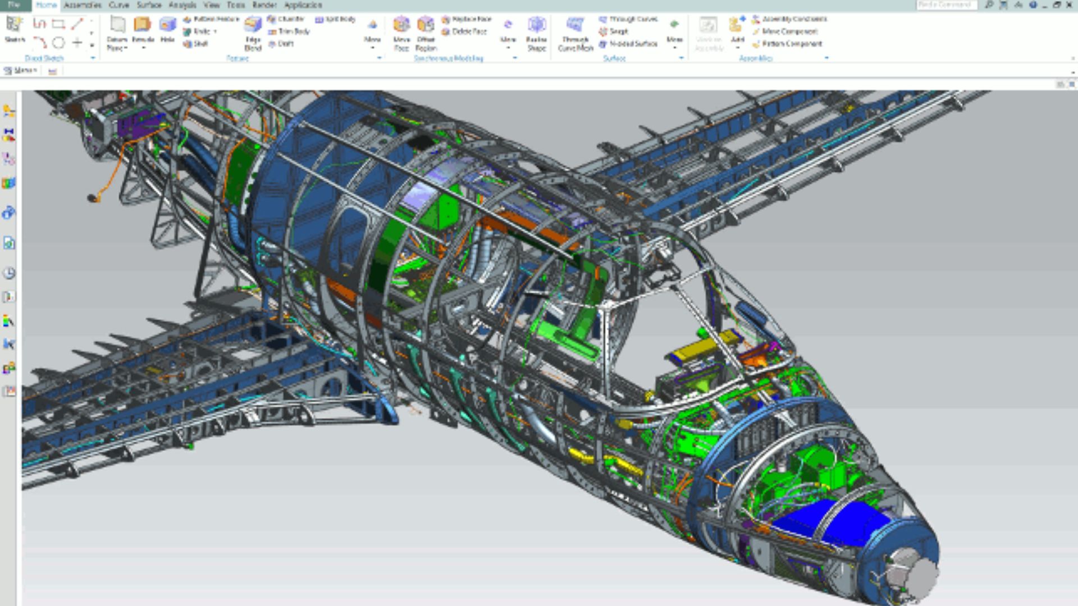
Task: Select the Hole tool
Action: tap(167, 27)
